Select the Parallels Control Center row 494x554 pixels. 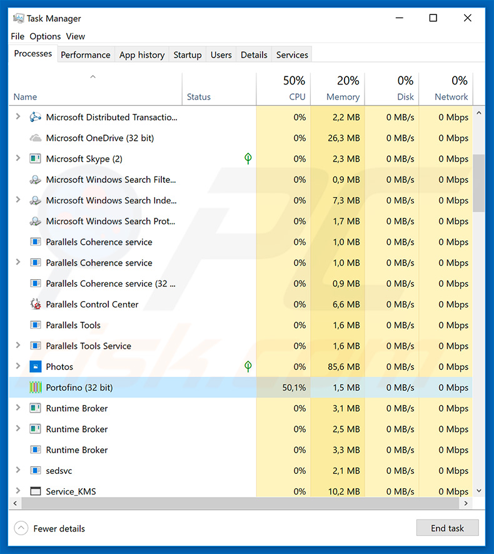point(241,304)
